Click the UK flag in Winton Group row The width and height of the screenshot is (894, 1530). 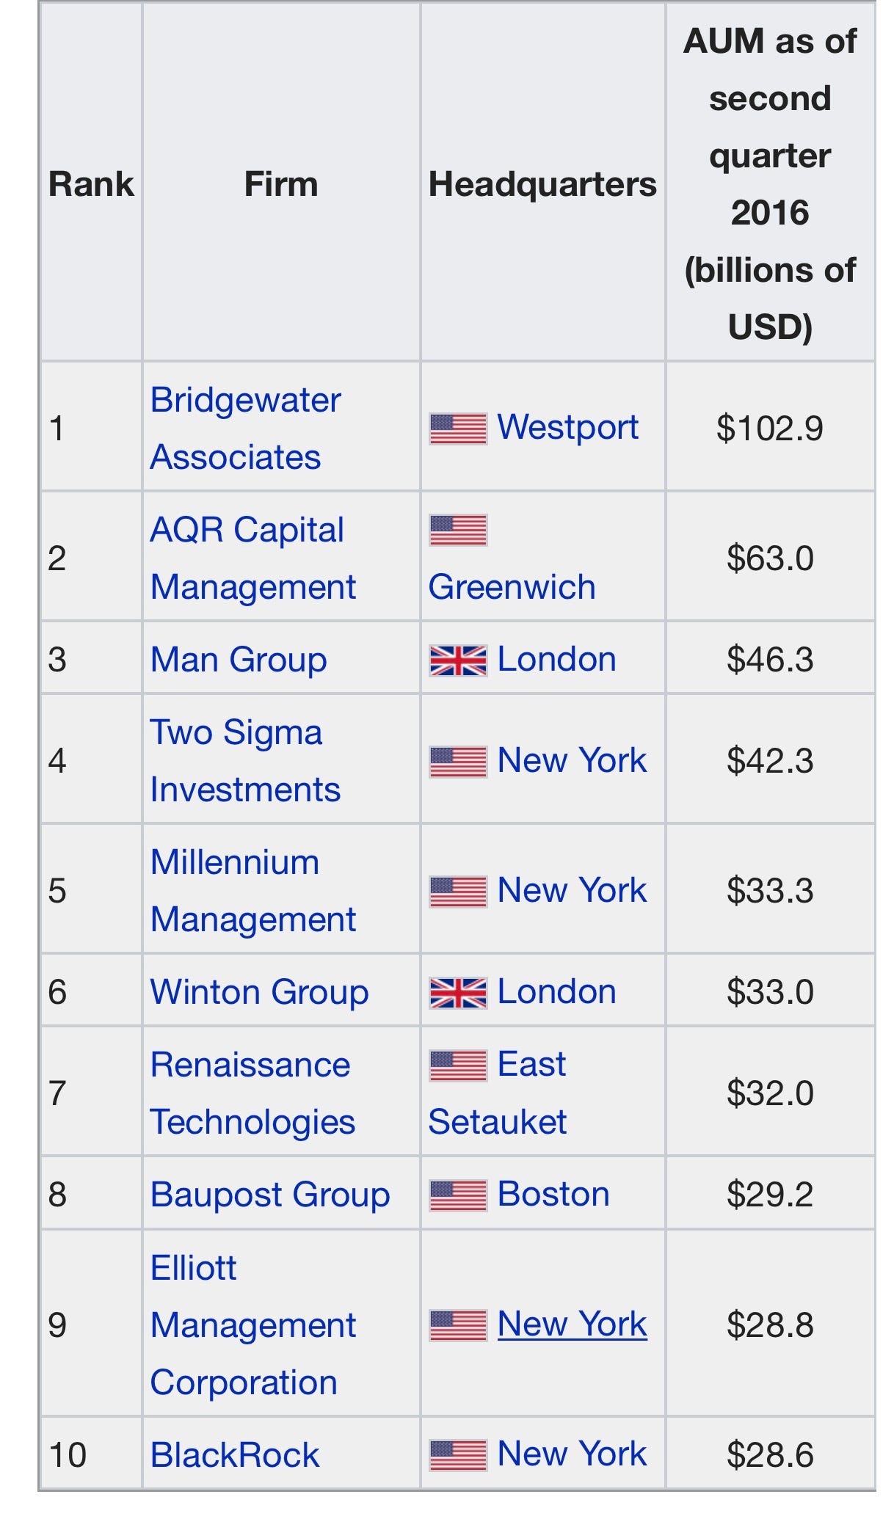point(458,993)
